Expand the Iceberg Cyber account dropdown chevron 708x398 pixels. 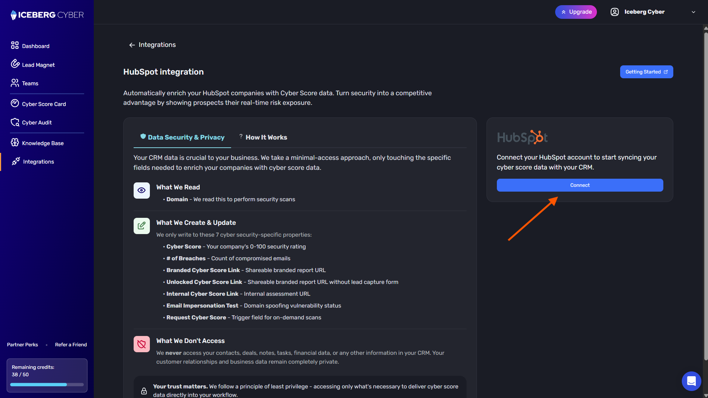click(694, 12)
